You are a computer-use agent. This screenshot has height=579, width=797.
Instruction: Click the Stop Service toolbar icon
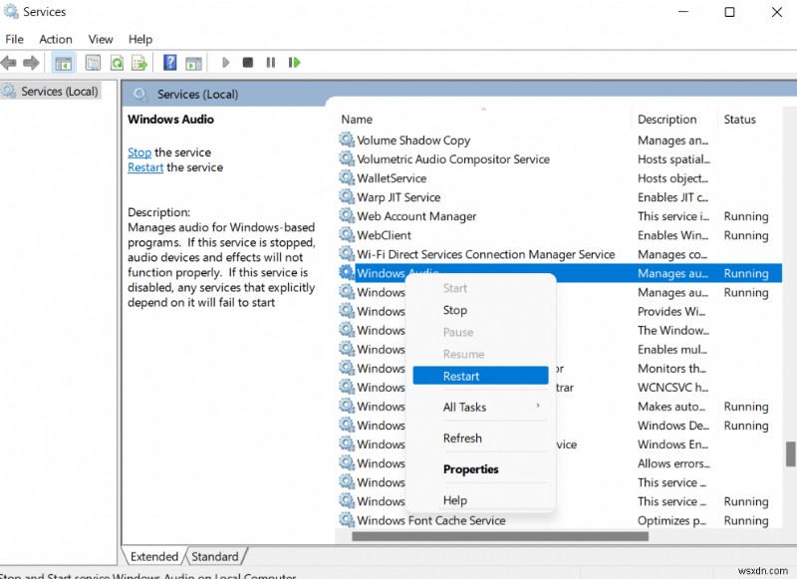click(x=247, y=62)
